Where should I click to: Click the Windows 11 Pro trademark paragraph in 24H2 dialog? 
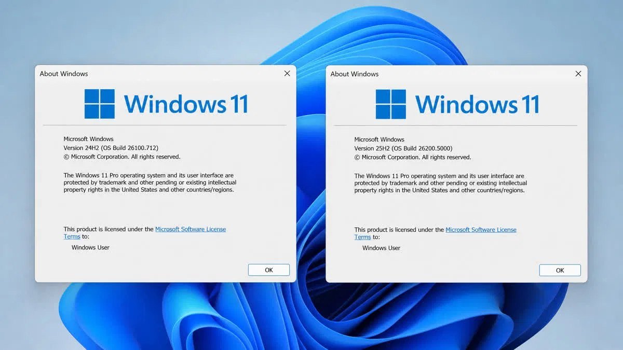pyautogui.click(x=150, y=183)
